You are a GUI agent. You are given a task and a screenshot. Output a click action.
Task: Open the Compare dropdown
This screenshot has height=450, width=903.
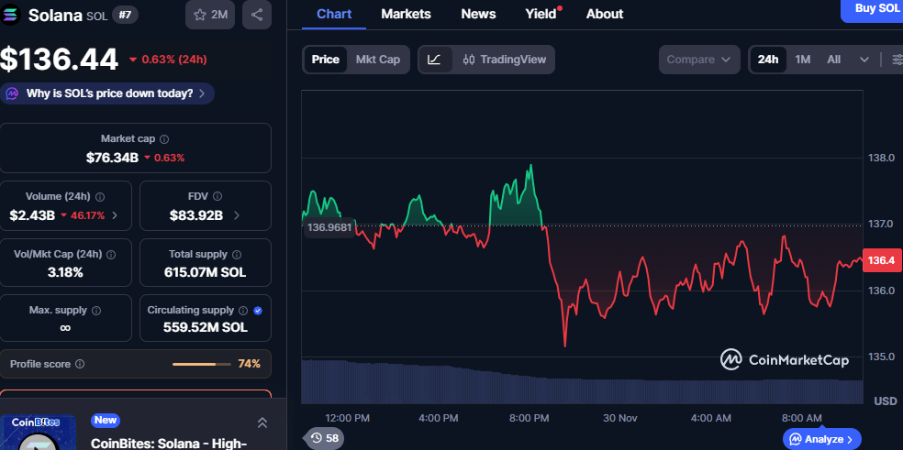(699, 60)
